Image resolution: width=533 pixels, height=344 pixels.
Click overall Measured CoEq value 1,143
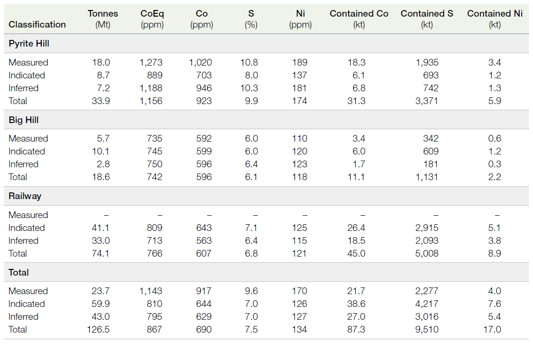tap(151, 291)
